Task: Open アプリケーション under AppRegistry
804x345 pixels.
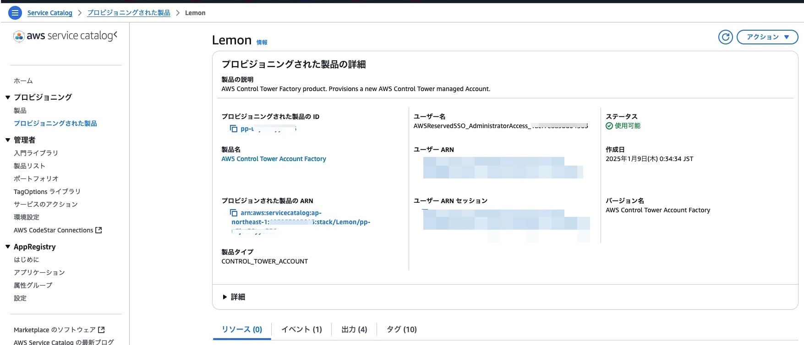Action: (39, 273)
